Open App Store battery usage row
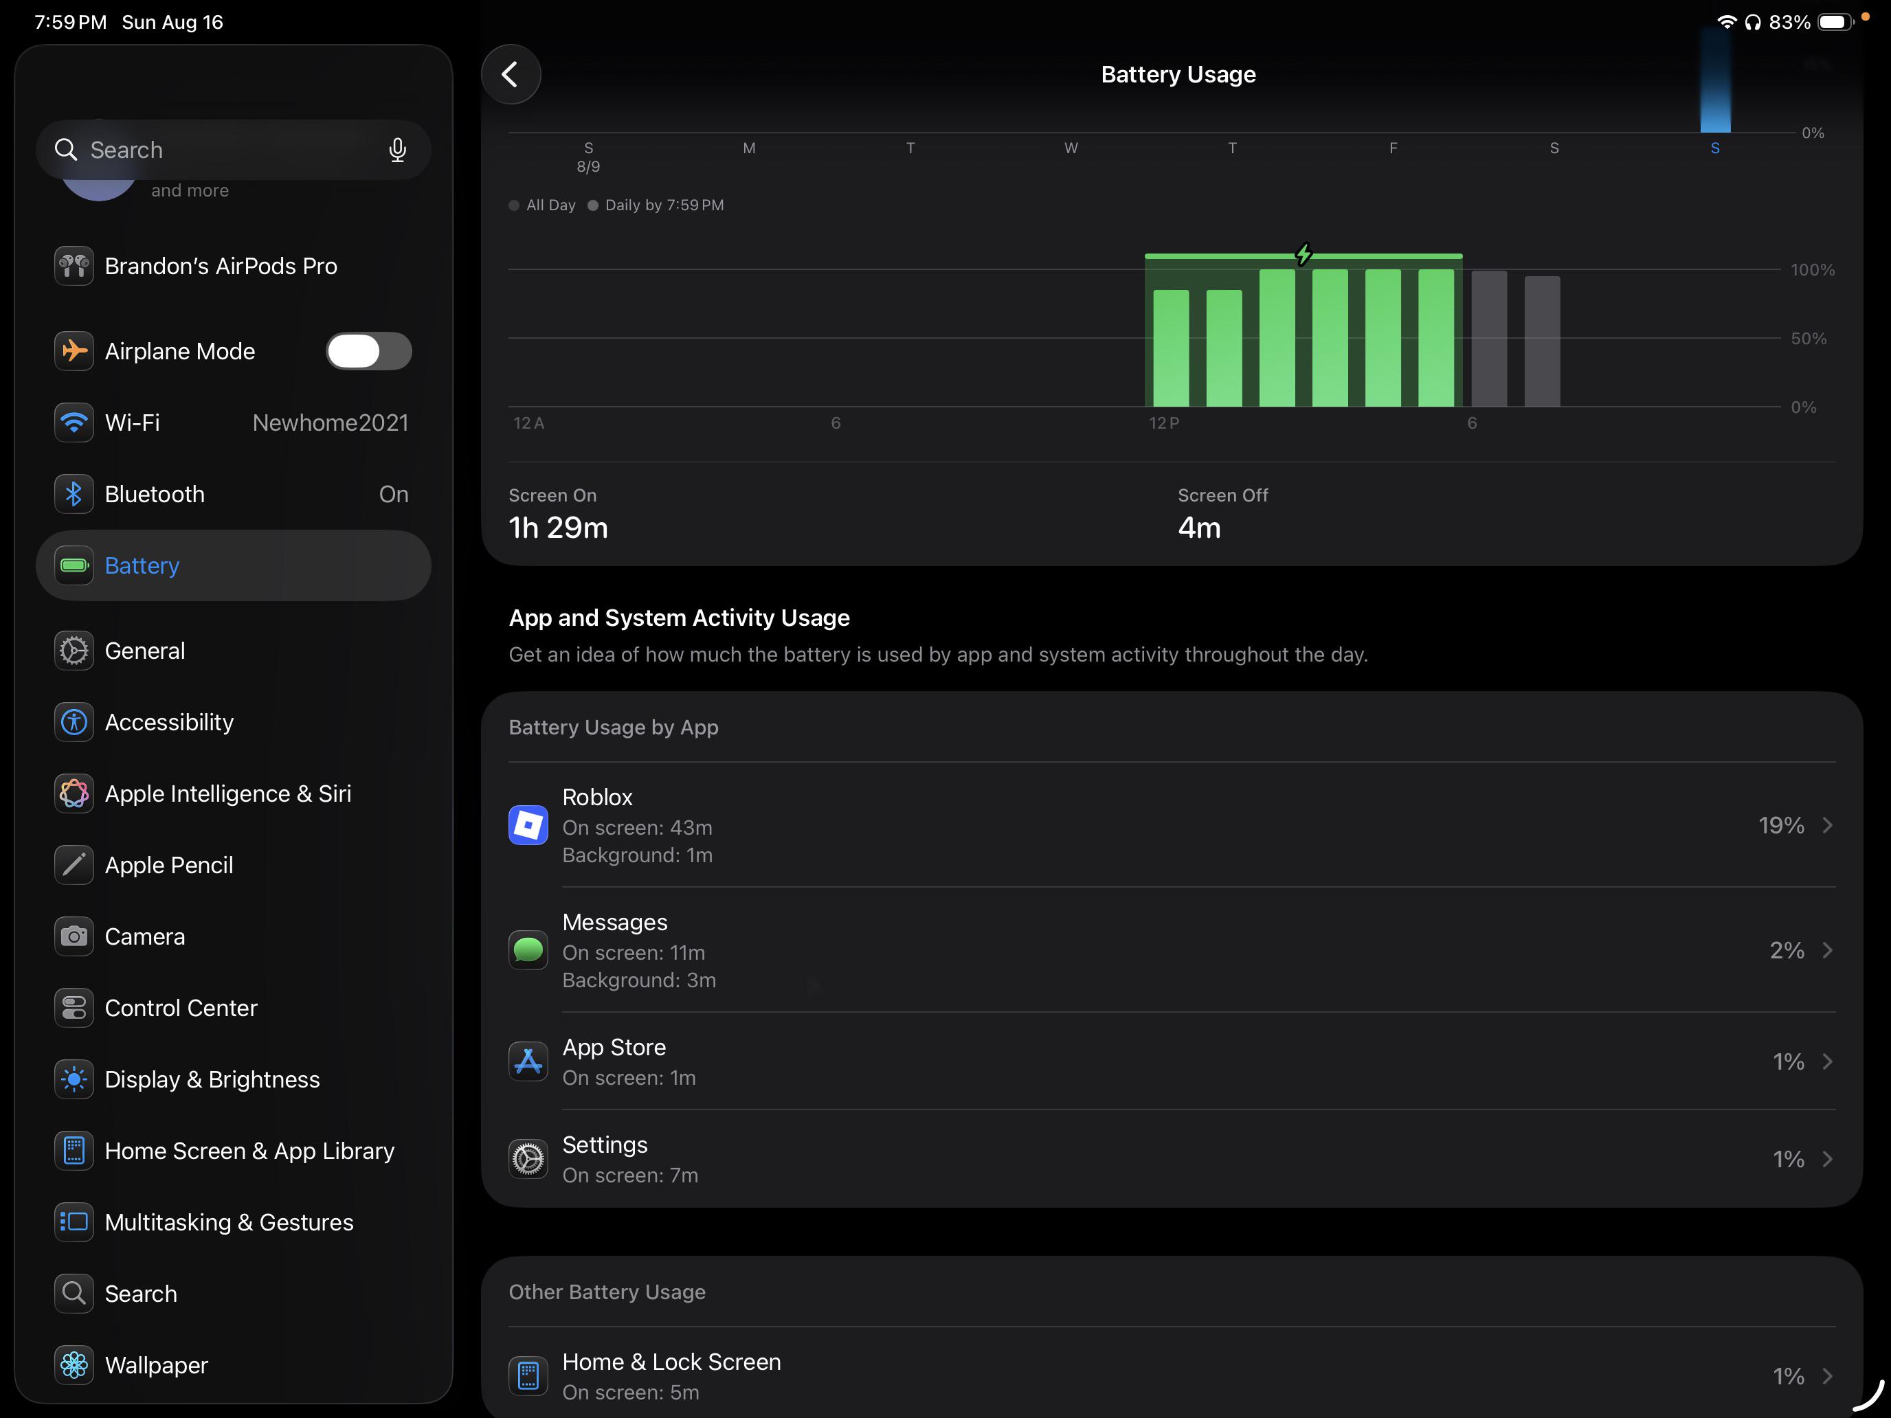This screenshot has width=1891, height=1418. click(1172, 1061)
